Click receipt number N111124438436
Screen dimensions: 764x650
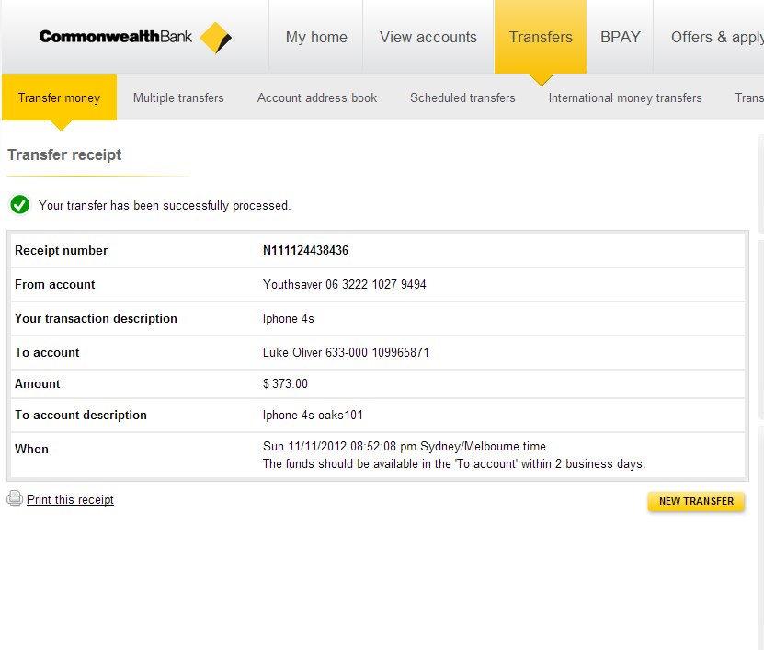tap(305, 250)
